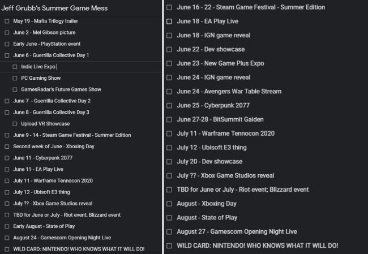Tick June 11 EA Play Live in left list
368x254 pixels.
point(7,169)
